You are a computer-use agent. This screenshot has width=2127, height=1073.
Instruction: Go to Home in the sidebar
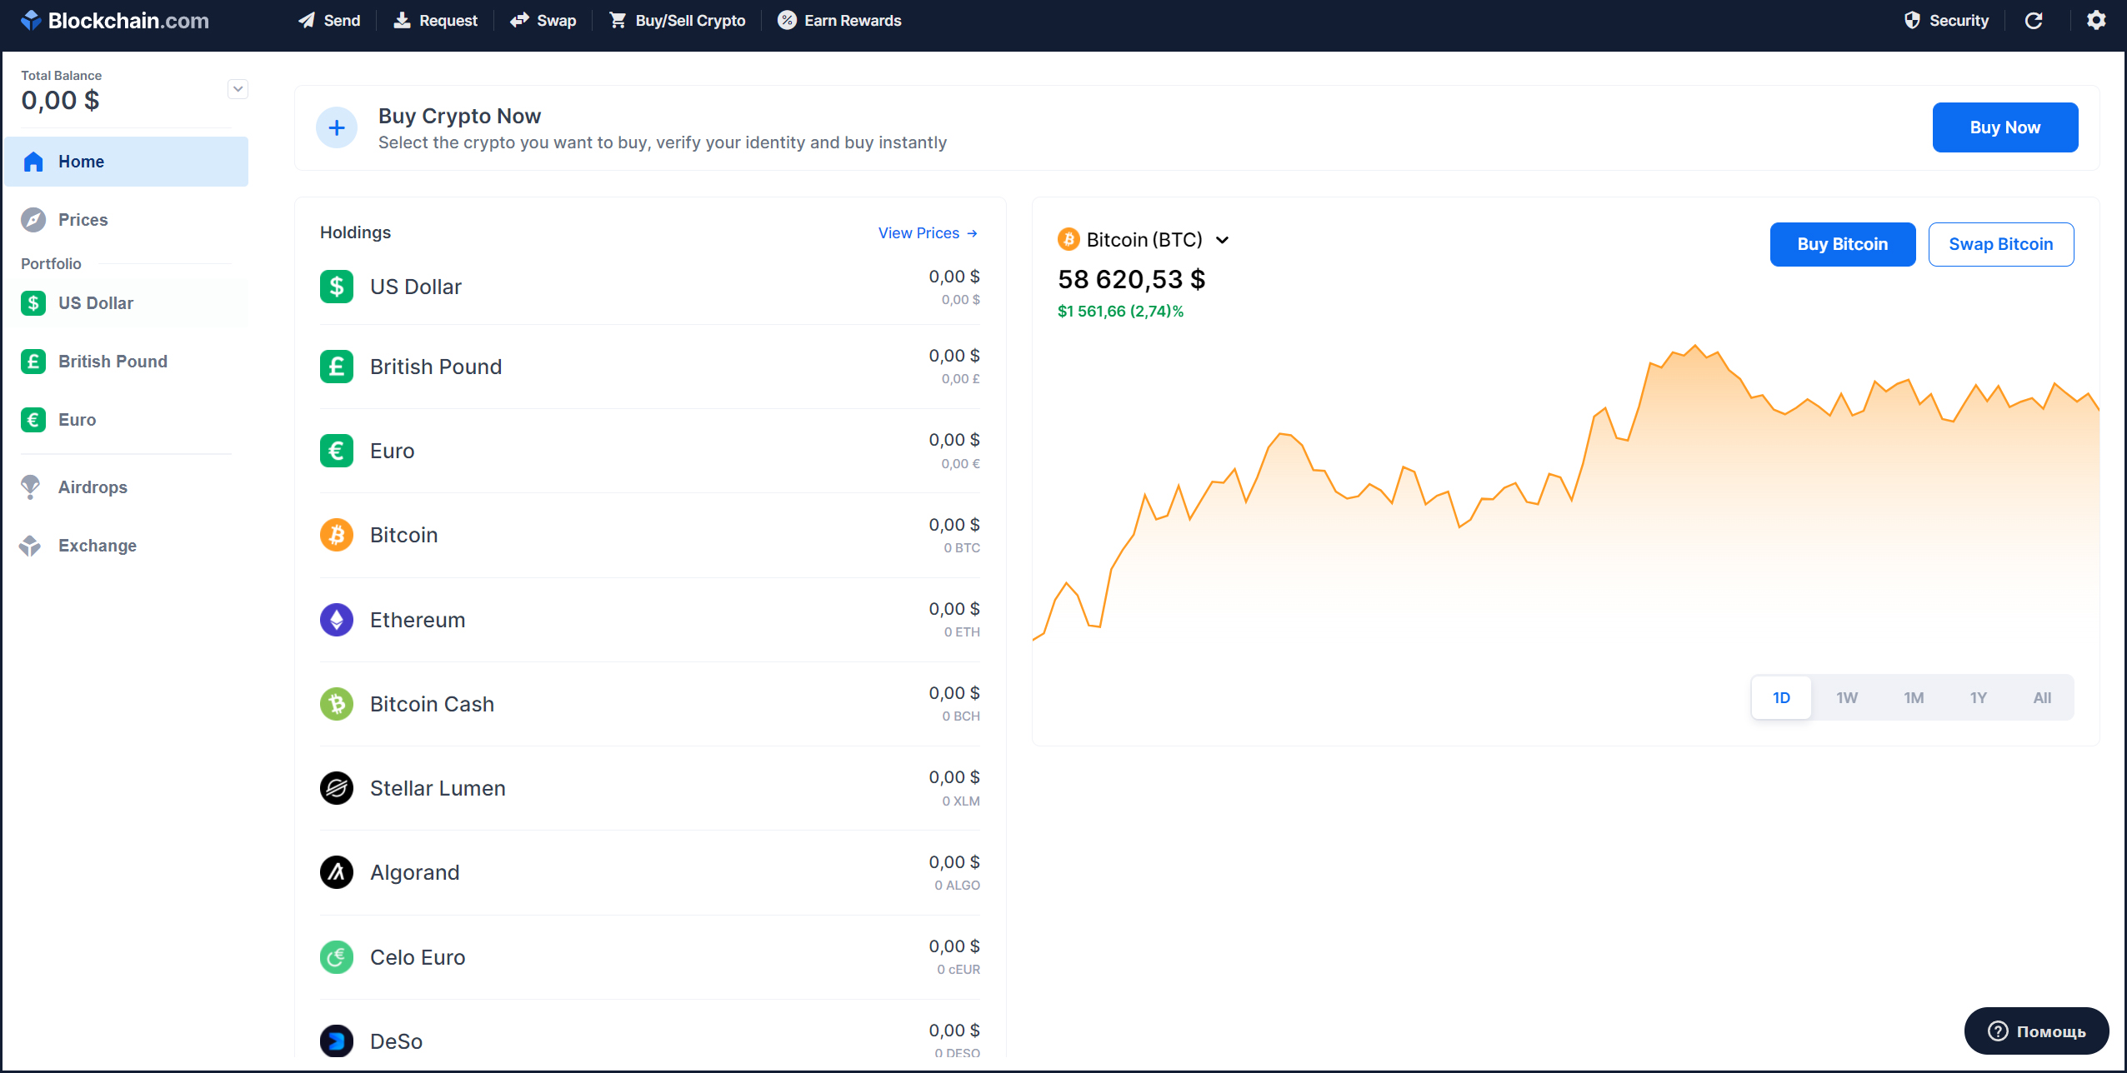(x=127, y=162)
